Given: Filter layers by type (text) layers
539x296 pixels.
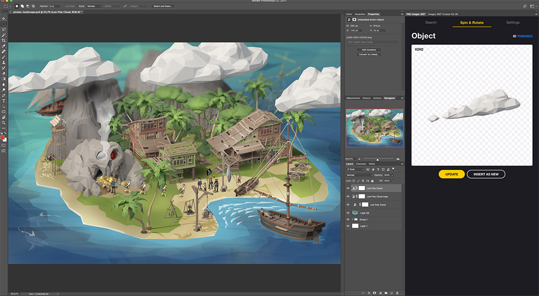Looking at the screenshot, I should pyautogui.click(x=378, y=169).
